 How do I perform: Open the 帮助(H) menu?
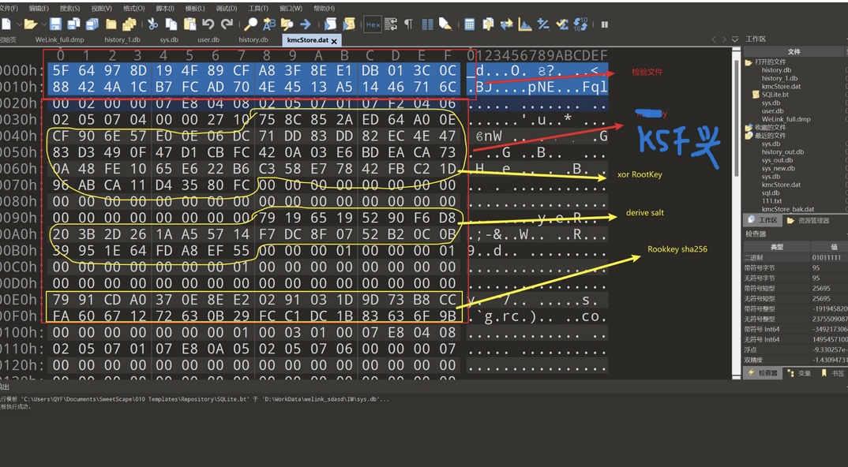tap(324, 8)
